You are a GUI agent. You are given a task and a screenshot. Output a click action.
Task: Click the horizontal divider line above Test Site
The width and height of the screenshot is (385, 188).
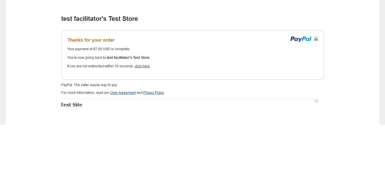[186, 99]
